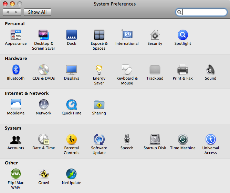The image size is (230, 193).
Task: Open the Trackpad preferences
Action: [155, 70]
